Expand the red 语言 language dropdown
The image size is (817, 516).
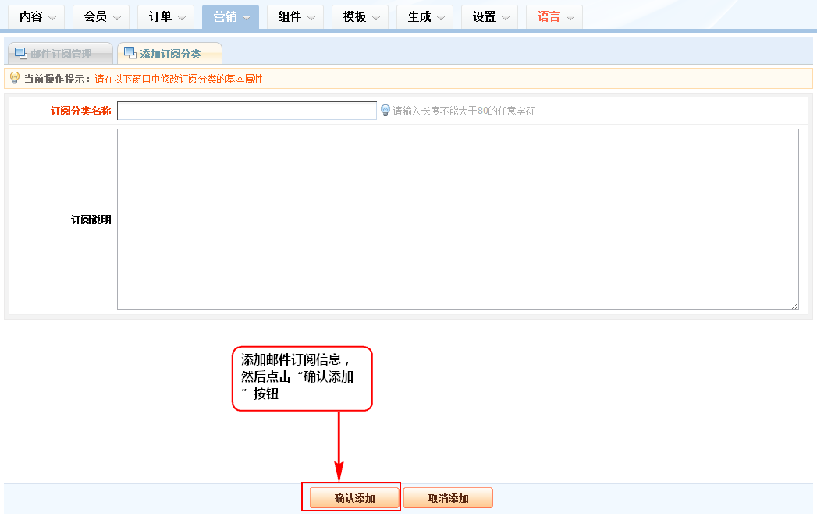coord(570,17)
